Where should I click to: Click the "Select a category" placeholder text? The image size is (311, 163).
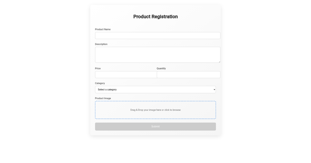[x=107, y=90]
